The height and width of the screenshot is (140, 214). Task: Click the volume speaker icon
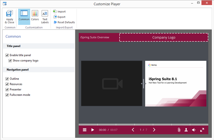click(194, 130)
